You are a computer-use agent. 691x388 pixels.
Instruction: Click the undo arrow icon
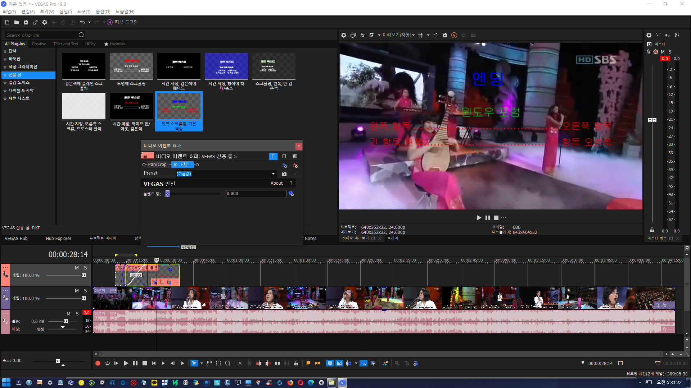point(82,22)
